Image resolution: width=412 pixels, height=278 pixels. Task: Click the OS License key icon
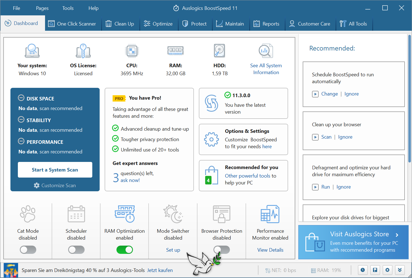83,51
